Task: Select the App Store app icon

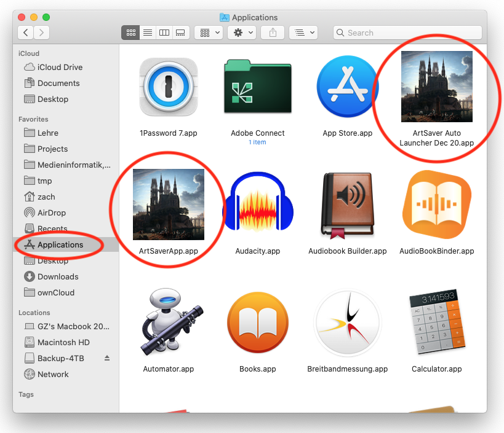Action: pos(348,87)
